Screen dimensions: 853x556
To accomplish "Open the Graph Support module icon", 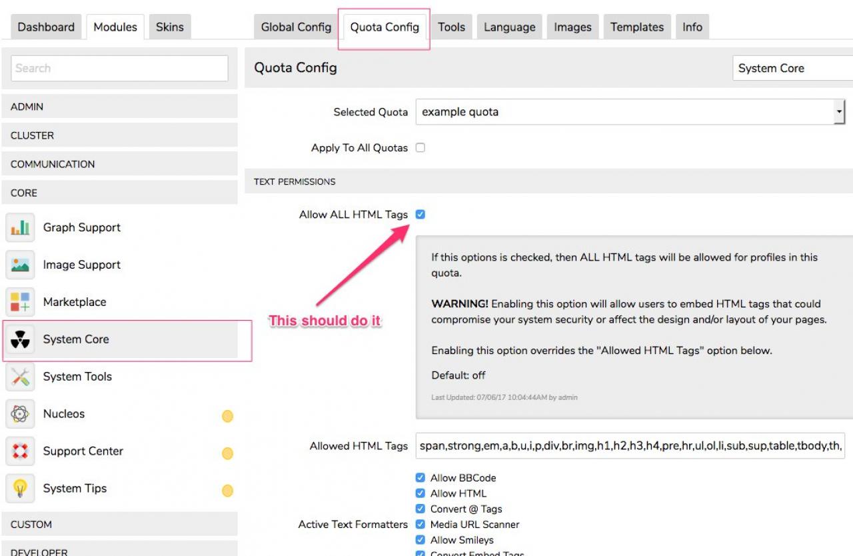I will tap(20, 228).
